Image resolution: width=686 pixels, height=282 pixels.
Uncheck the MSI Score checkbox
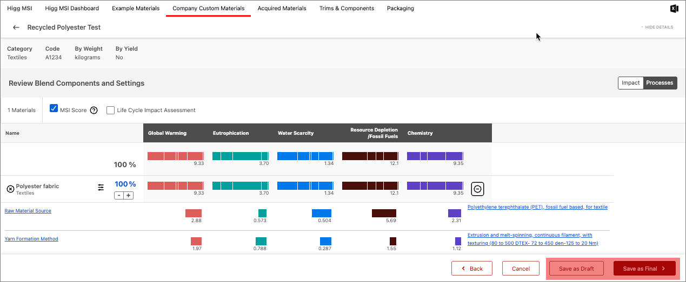click(54, 108)
